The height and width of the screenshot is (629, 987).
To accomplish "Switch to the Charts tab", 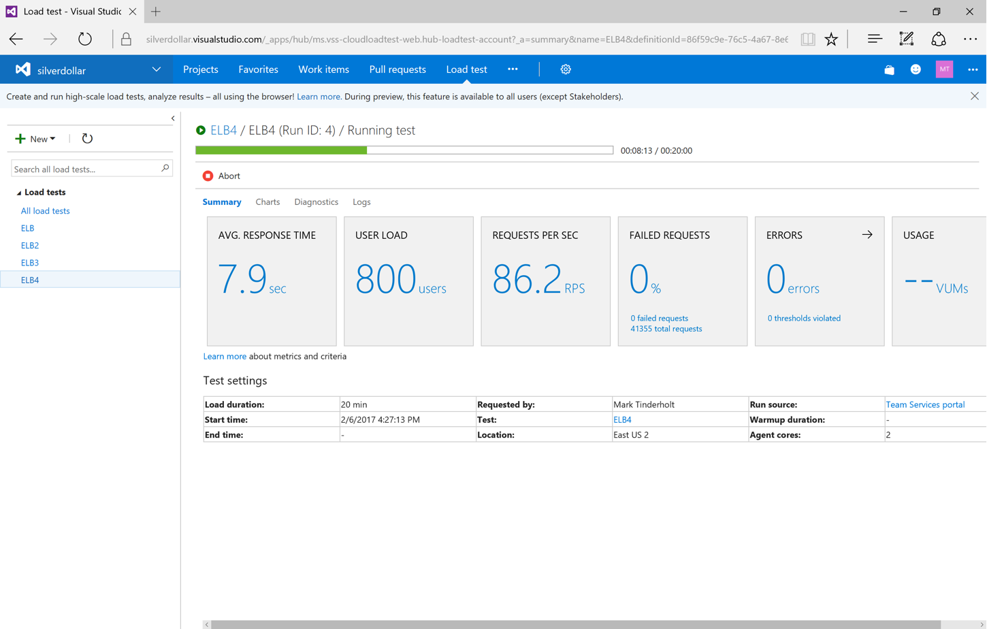I will coord(268,202).
